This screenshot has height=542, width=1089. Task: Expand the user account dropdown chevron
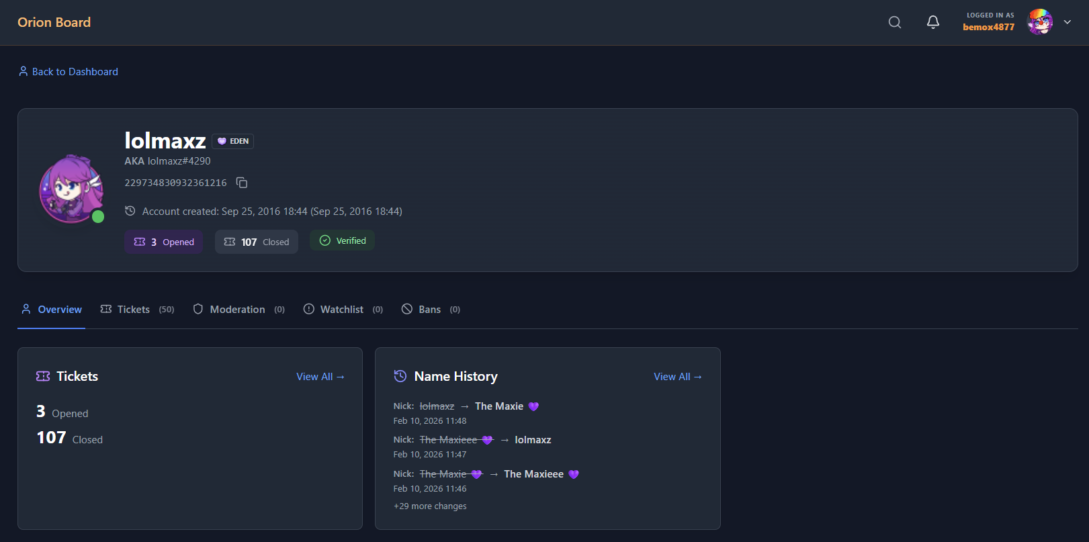tap(1068, 22)
